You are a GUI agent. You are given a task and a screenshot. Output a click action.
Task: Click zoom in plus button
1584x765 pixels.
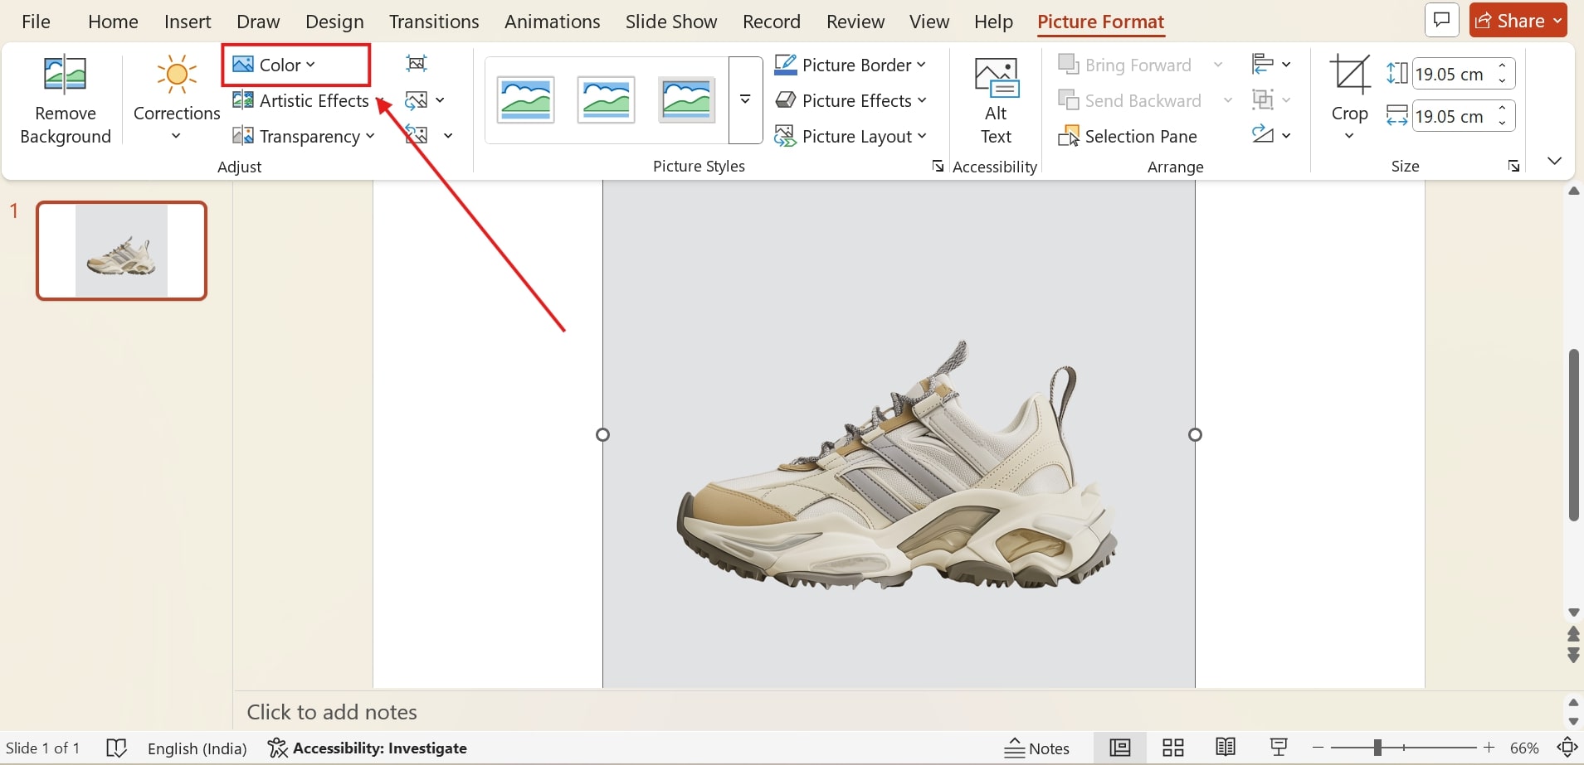1489,748
